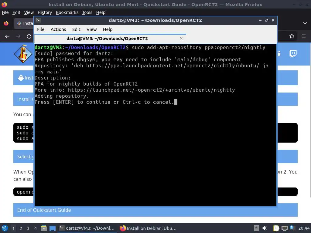Click the show desktop icon in the panel
The width and height of the screenshot is (311, 233).
click(x=52, y=228)
